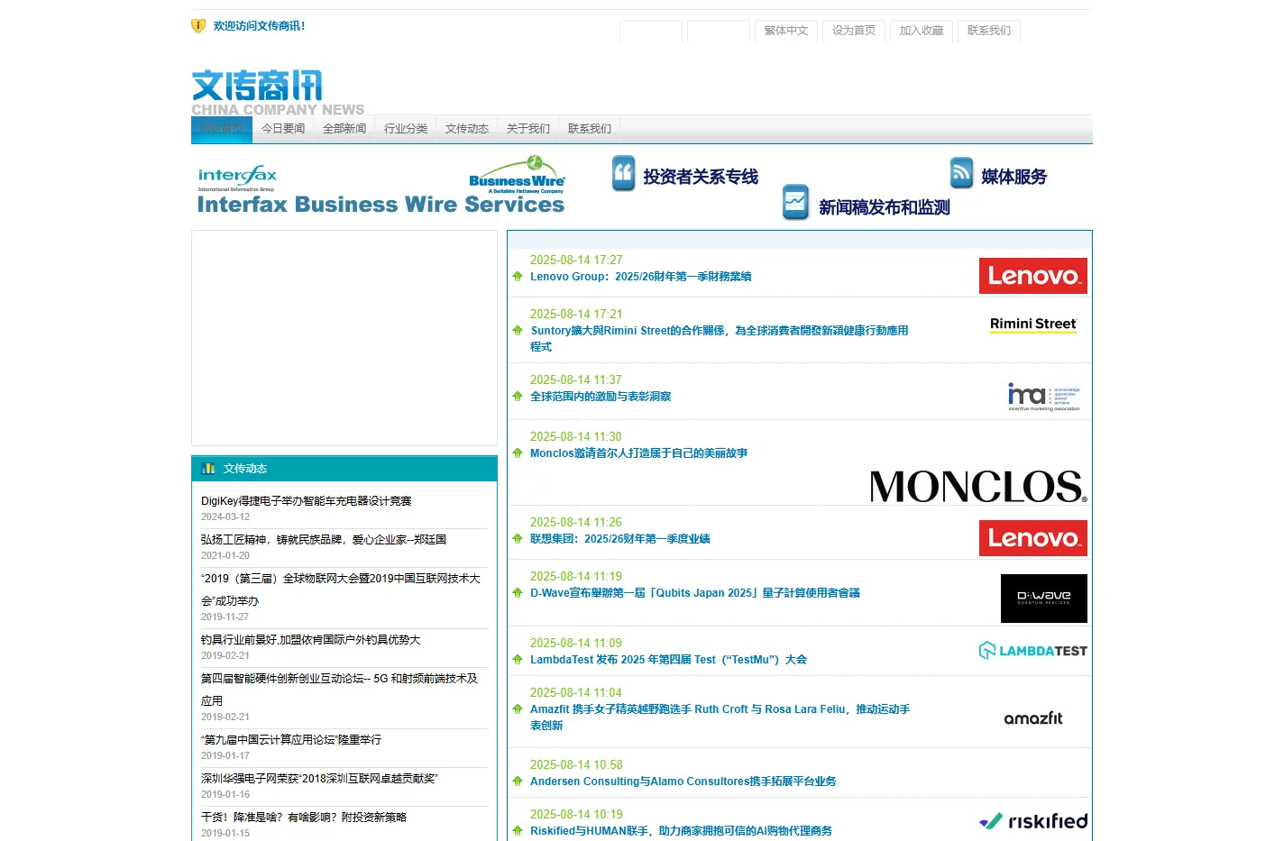Click the Interfax Business Wire Services banner text
The height and width of the screenshot is (841, 1284).
pyautogui.click(x=381, y=205)
